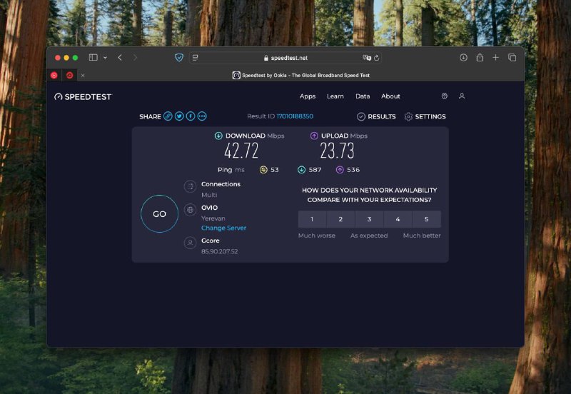Rate network availability as 4
This screenshot has height=394, width=571.
(398, 219)
